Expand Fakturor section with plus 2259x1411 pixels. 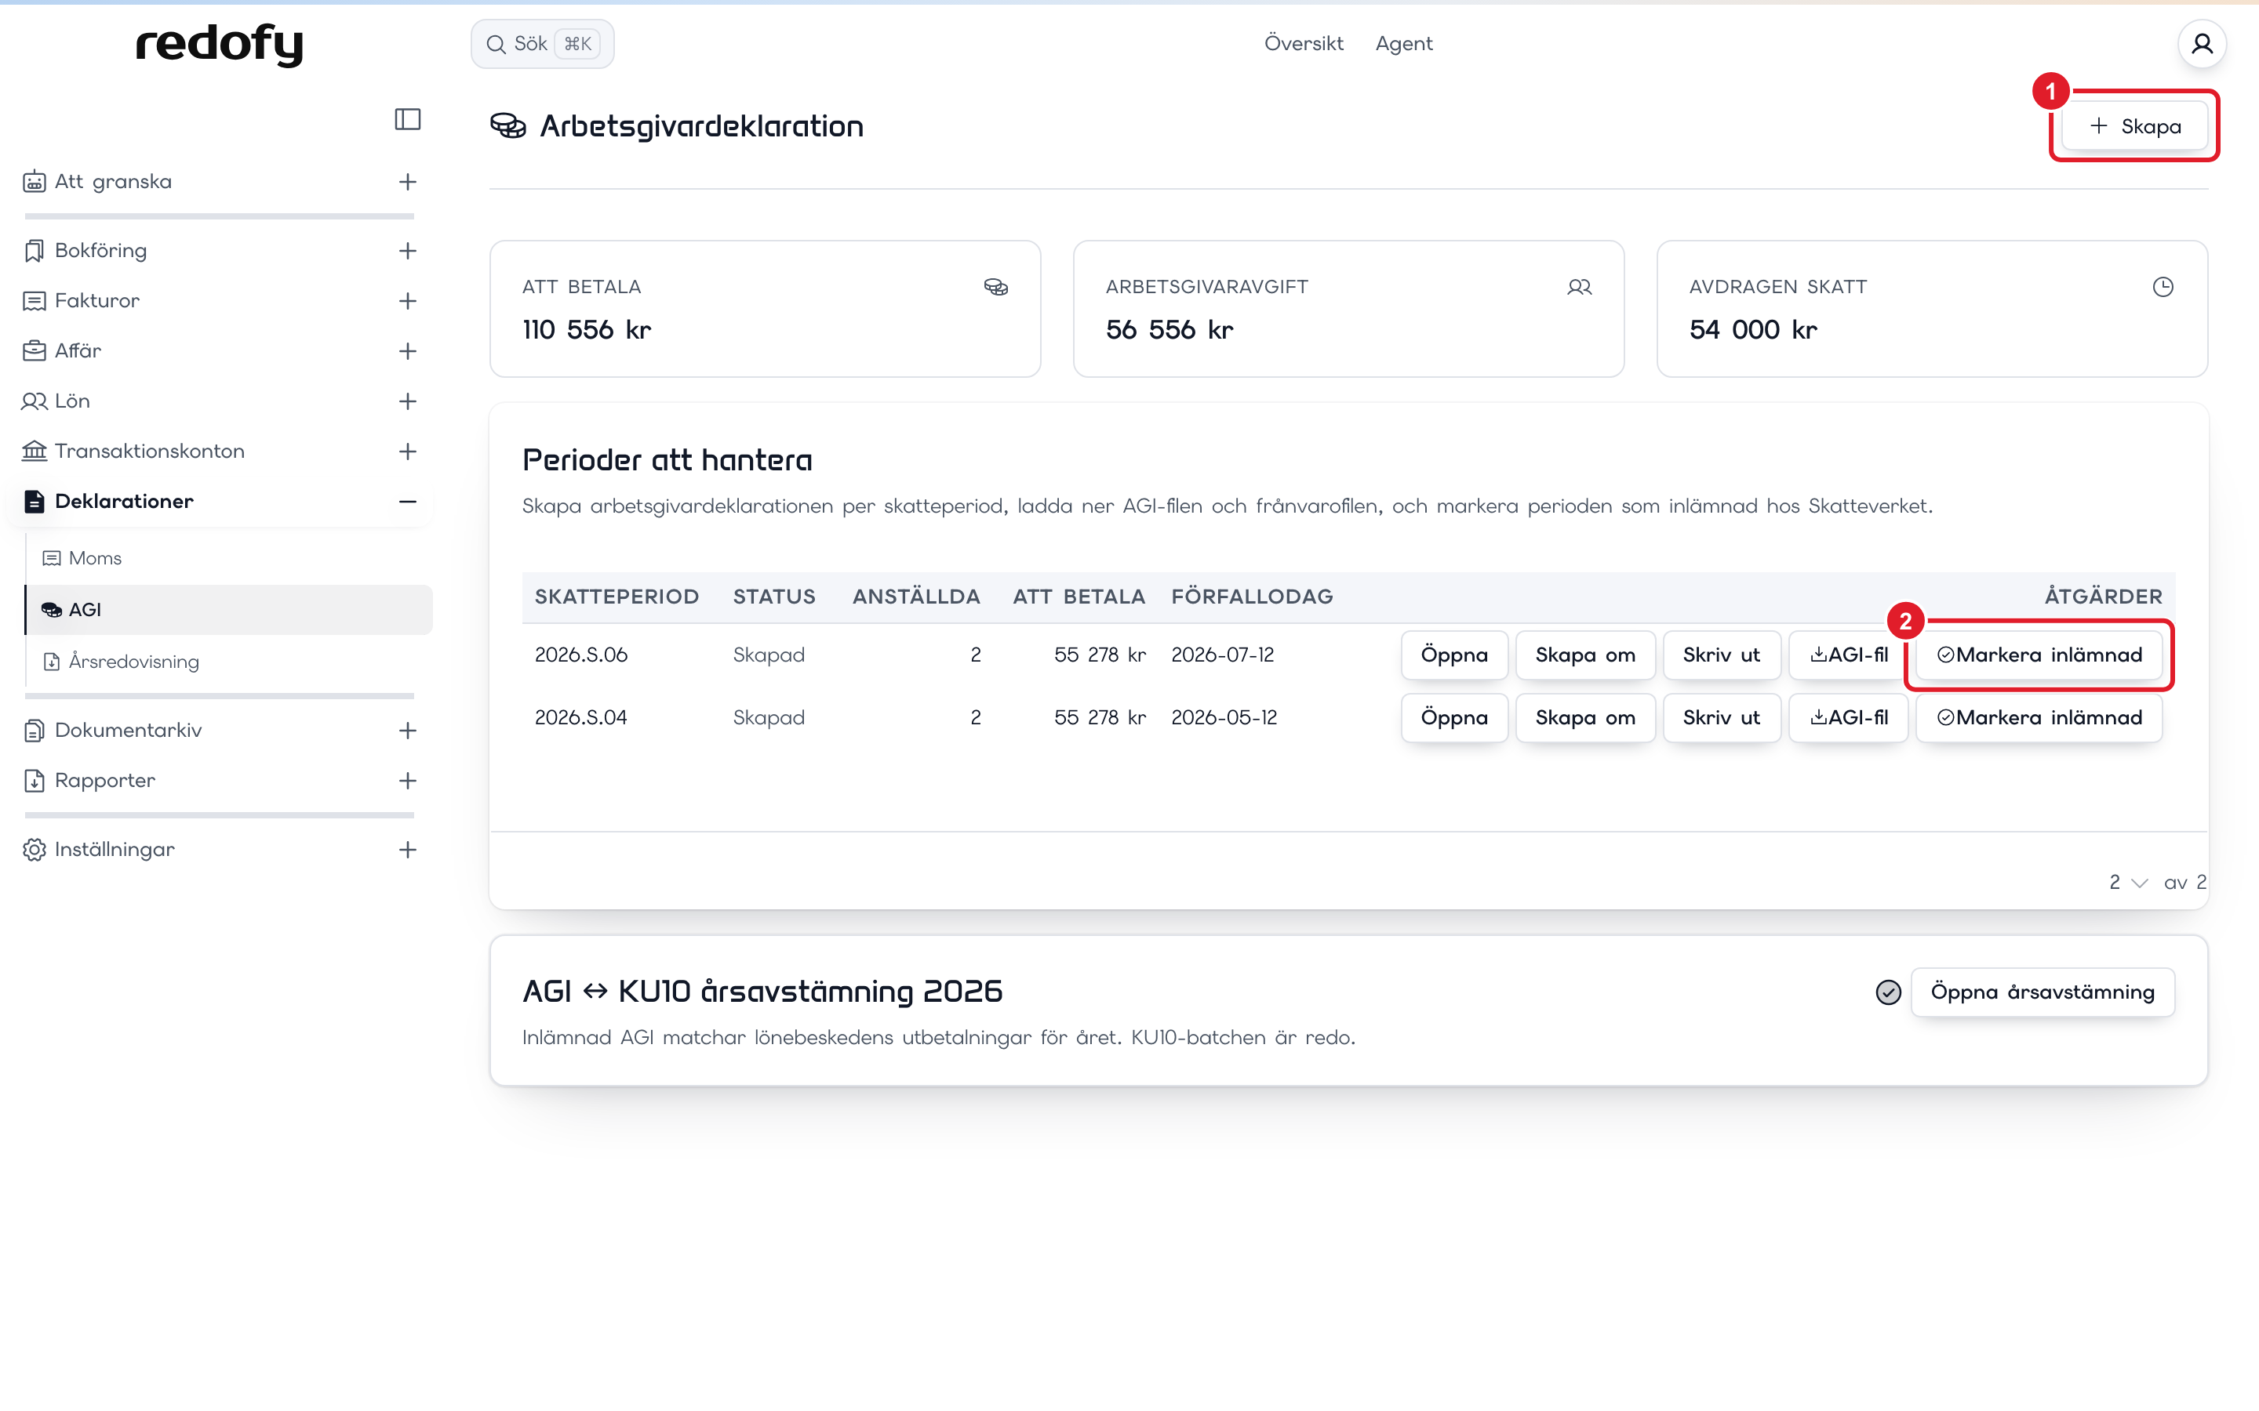click(408, 302)
